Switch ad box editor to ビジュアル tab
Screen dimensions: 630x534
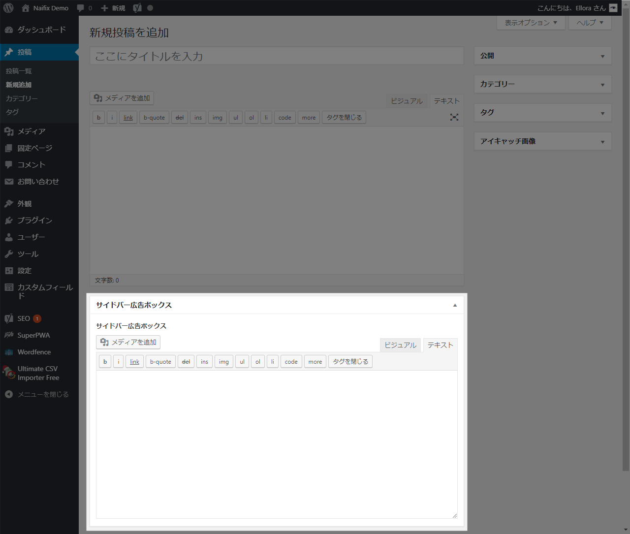[x=400, y=345]
